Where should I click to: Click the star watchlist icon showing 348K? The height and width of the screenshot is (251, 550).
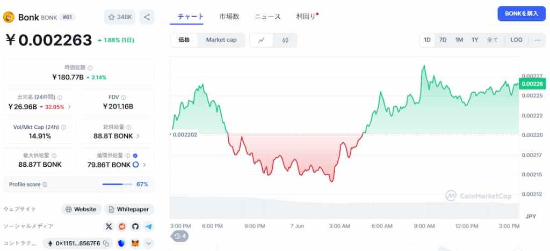(x=120, y=17)
